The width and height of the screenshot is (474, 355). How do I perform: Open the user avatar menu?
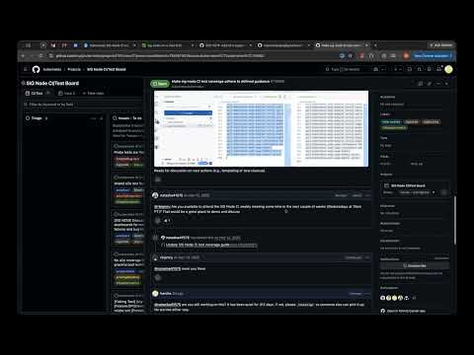(448, 69)
